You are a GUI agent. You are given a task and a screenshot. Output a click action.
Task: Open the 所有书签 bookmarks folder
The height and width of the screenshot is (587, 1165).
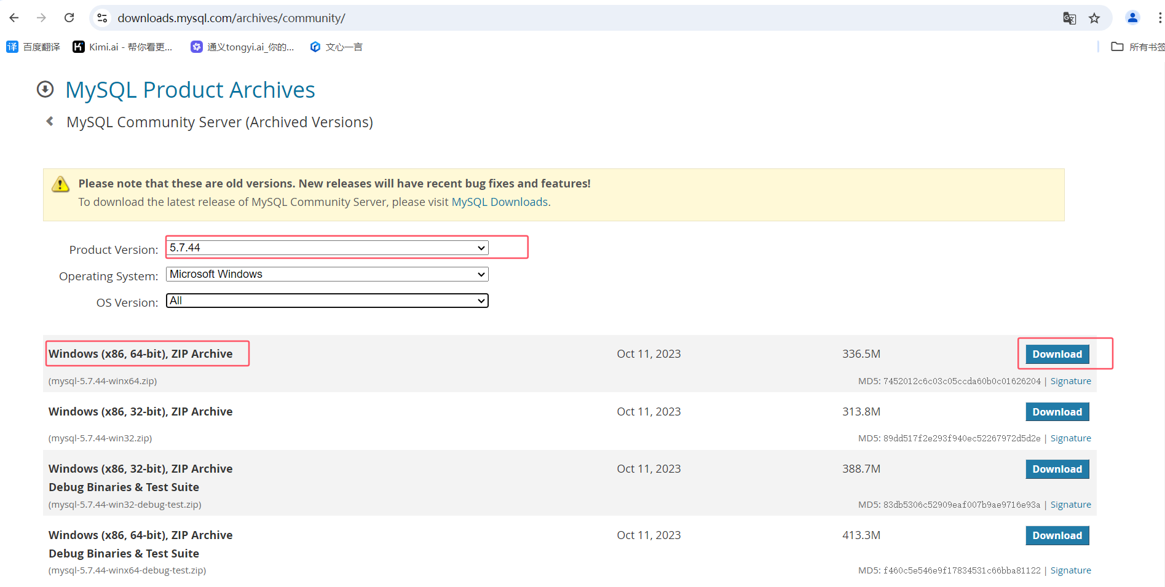pos(1138,47)
